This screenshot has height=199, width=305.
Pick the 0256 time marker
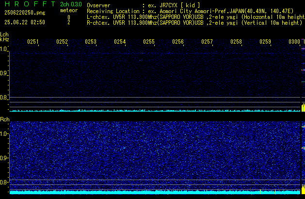[178, 42]
